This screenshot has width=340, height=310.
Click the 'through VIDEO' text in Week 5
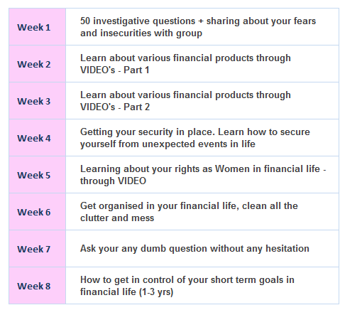point(113,181)
